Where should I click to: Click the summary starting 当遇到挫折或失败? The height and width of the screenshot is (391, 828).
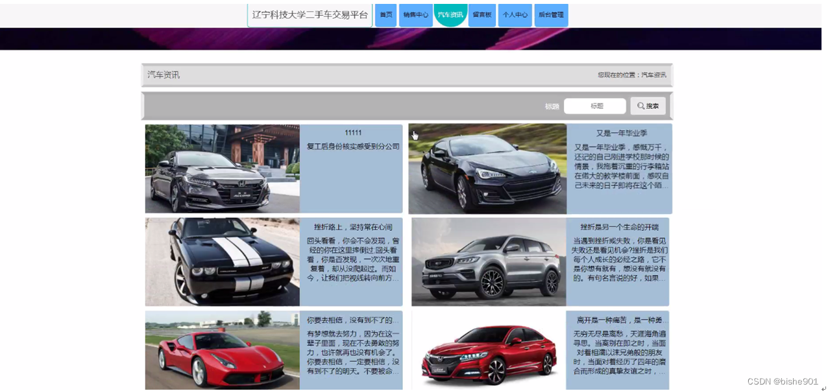(x=619, y=259)
